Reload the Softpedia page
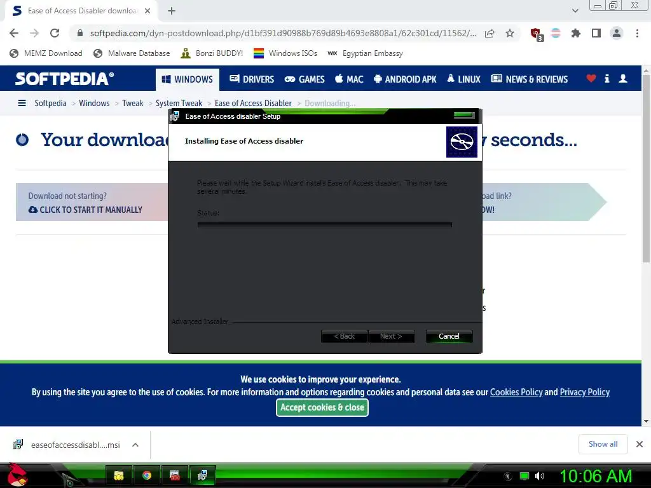 coord(55,33)
